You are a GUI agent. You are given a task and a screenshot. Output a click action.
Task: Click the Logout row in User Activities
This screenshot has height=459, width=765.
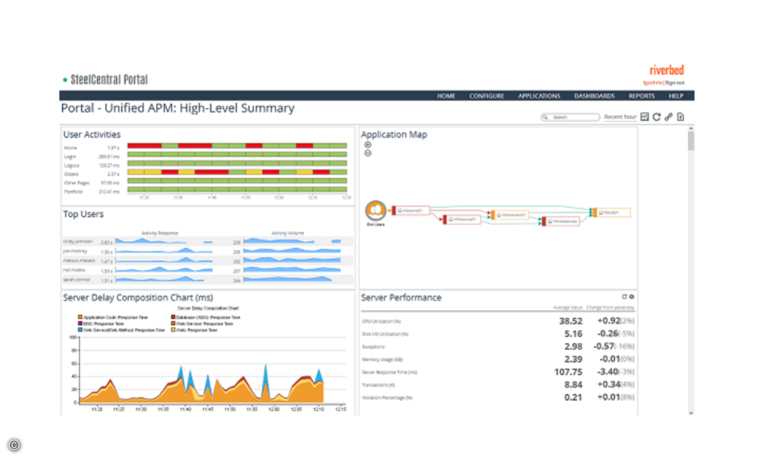205,165
